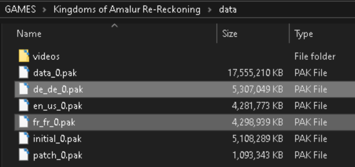The height and width of the screenshot is (167, 355).
Task: Sort files by the Type column header
Action: click(x=303, y=34)
